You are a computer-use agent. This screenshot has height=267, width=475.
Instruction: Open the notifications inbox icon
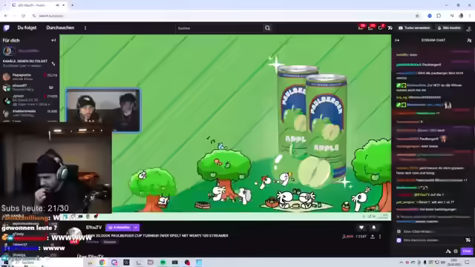[x=370, y=28]
